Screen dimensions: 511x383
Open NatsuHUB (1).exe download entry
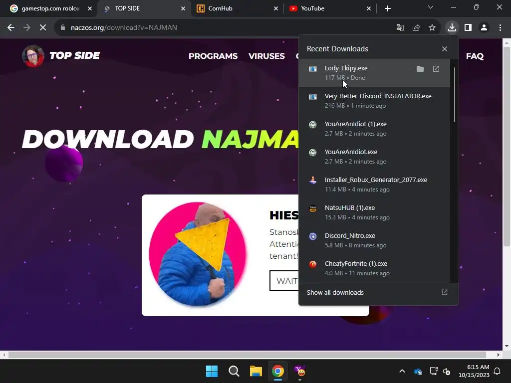374,212
